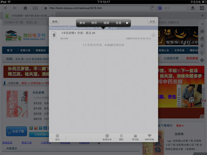This screenshot has width=207, height=155.
Task: Click the URL address field
Action: click(99, 8)
